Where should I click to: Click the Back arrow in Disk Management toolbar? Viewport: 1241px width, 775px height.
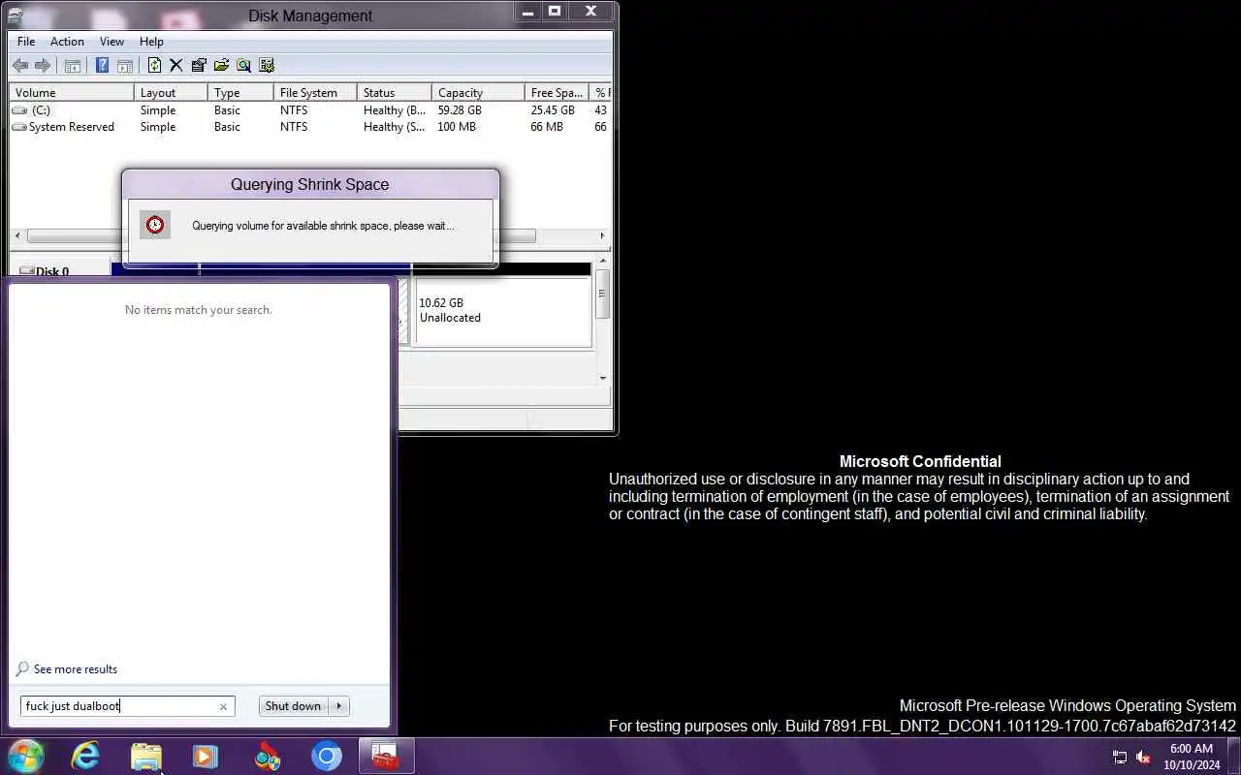pos(19,66)
